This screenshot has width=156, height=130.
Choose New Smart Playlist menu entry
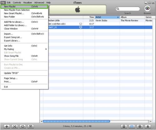coord(24,13)
